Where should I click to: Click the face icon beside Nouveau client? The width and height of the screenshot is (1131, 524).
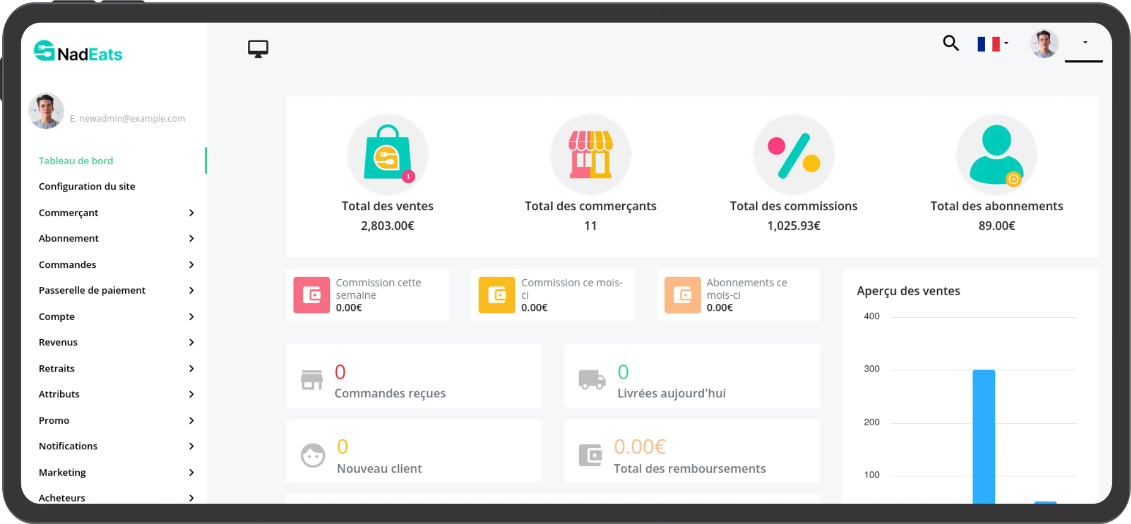coord(313,455)
